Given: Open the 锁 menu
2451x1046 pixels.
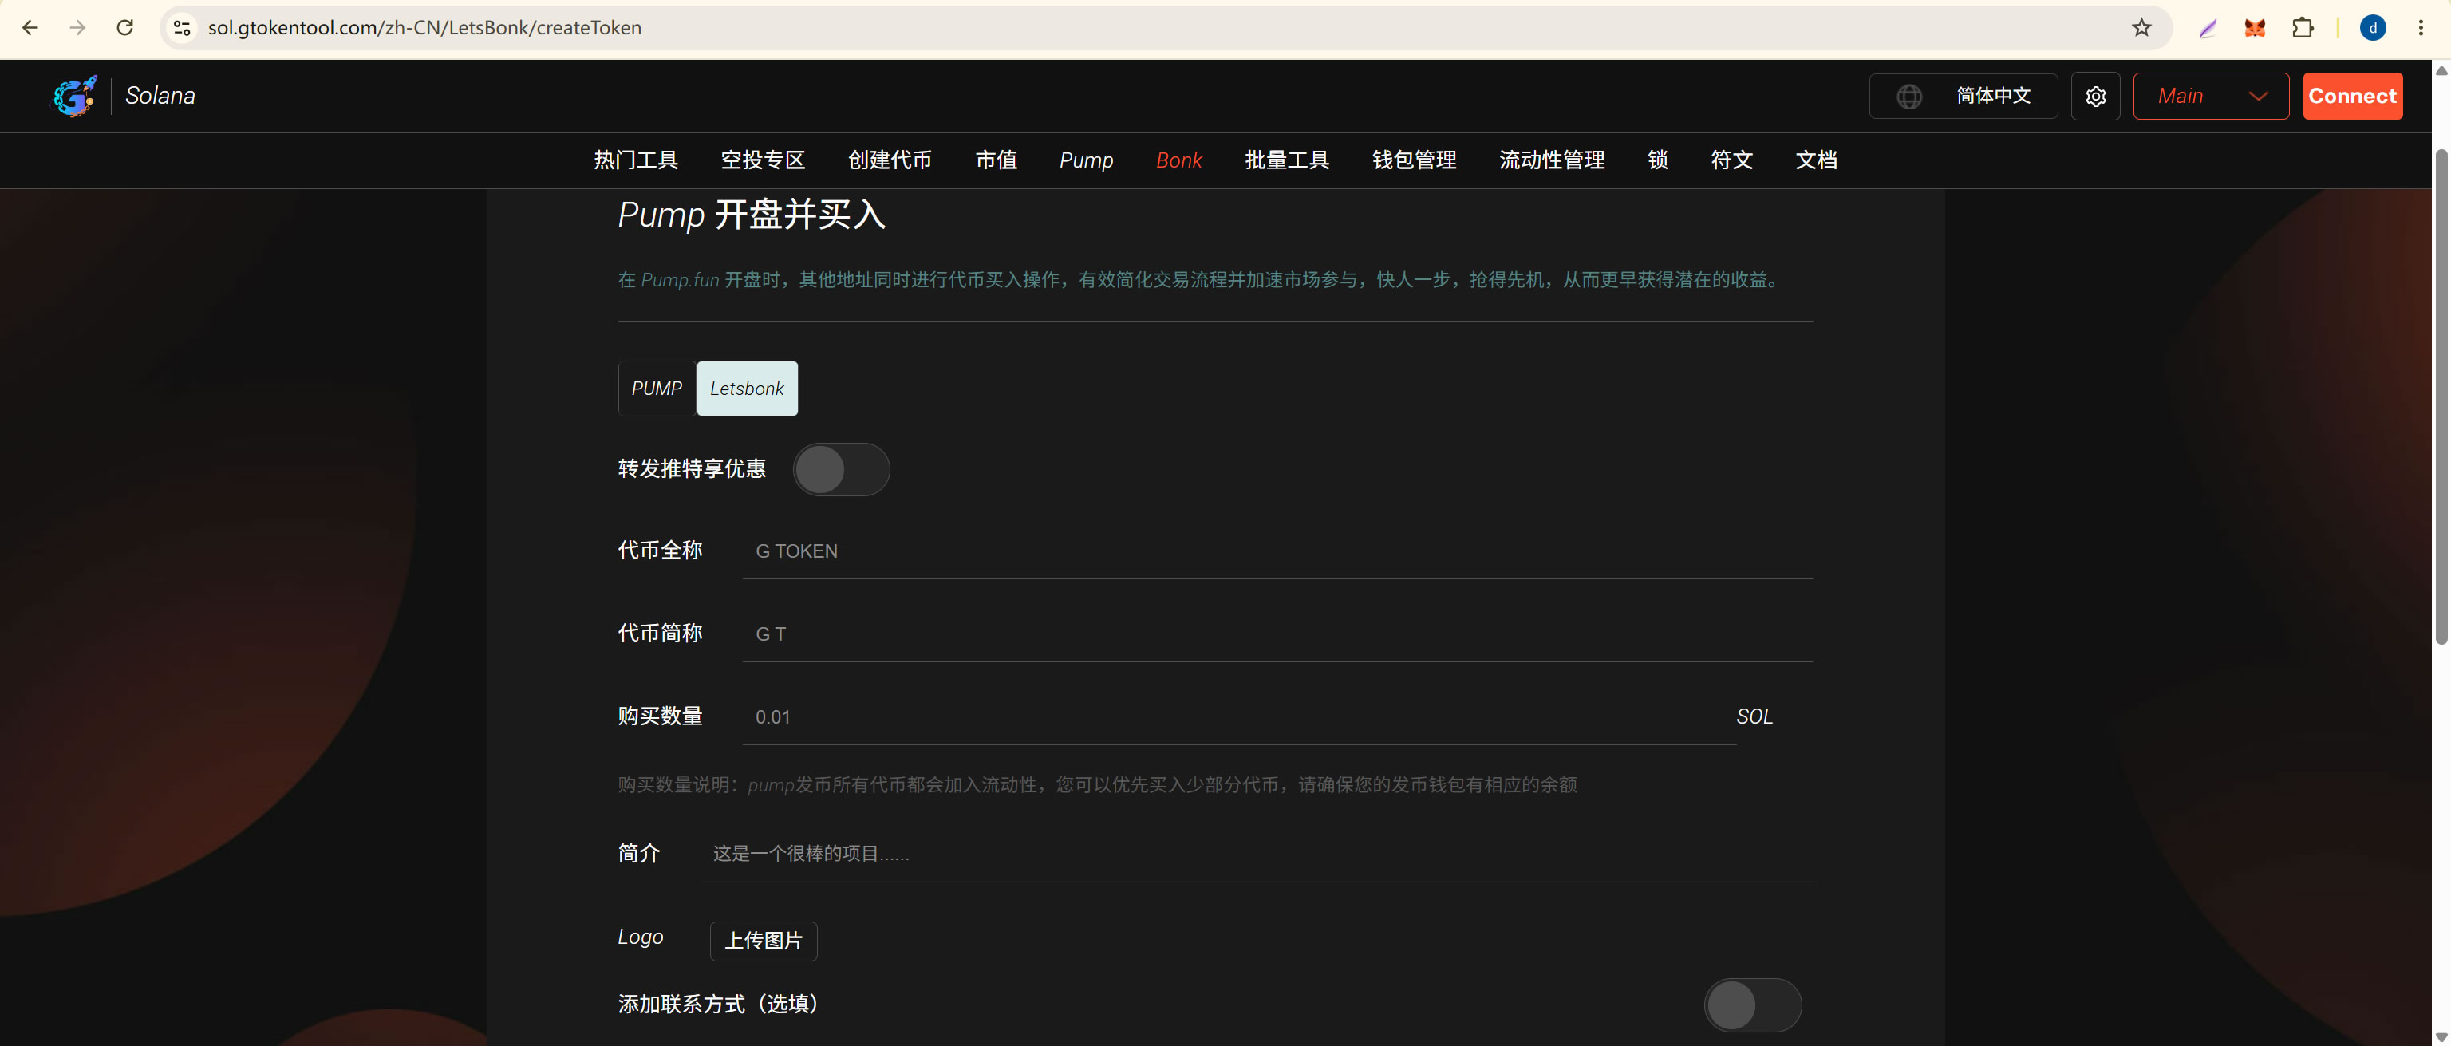Looking at the screenshot, I should (x=1657, y=160).
